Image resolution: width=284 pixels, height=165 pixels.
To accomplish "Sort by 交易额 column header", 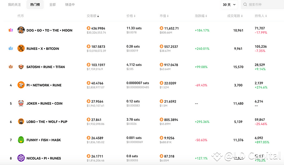I will [x=93, y=15].
